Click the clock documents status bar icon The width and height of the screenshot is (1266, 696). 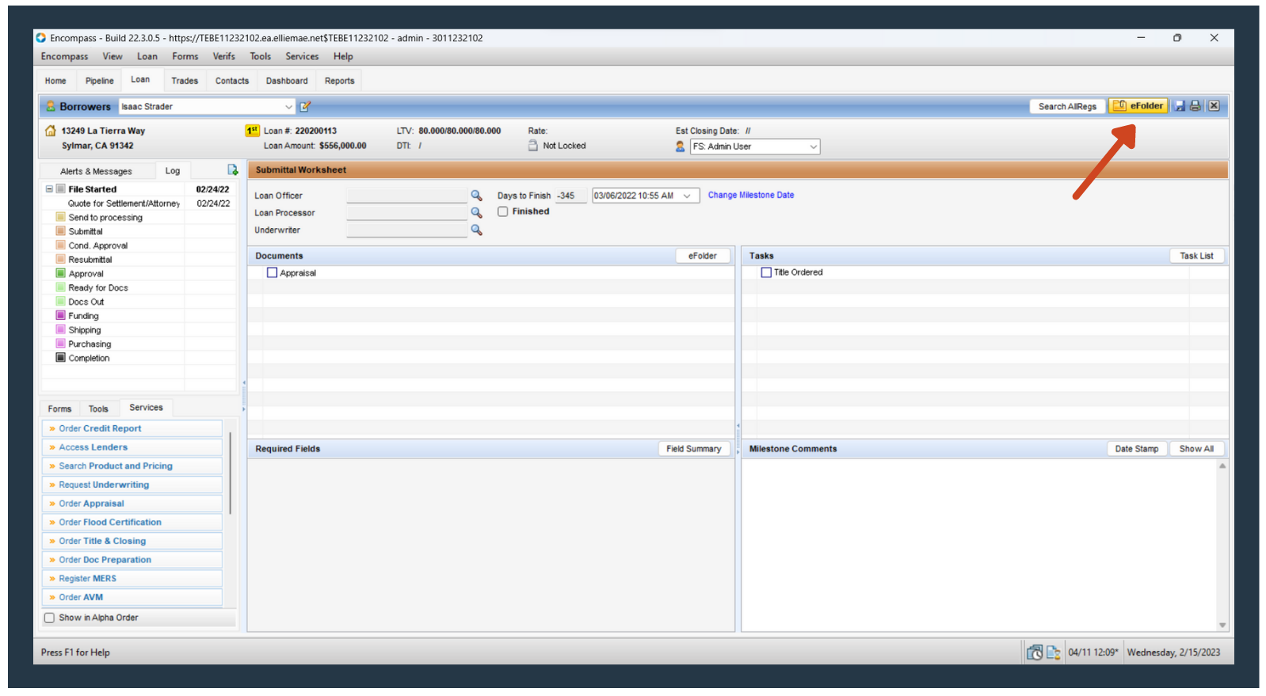(1035, 652)
